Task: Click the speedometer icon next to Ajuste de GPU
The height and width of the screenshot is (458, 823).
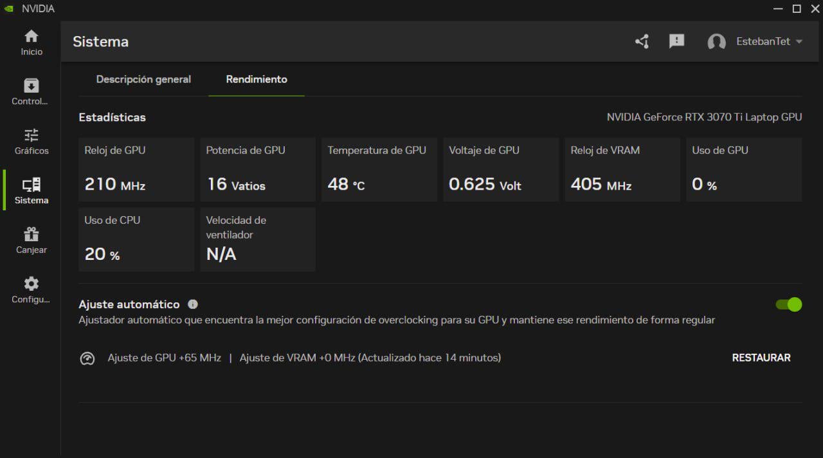Action: (x=87, y=358)
